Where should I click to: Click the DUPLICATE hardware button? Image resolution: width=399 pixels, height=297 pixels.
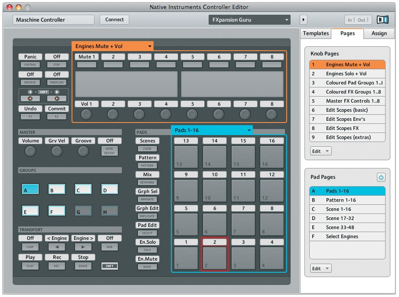147,216
